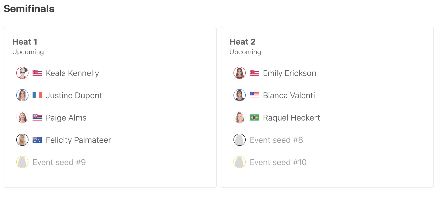The width and height of the screenshot is (441, 197).
Task: Click the Brazilian flag beside Raquel Heckert
Action: point(254,118)
